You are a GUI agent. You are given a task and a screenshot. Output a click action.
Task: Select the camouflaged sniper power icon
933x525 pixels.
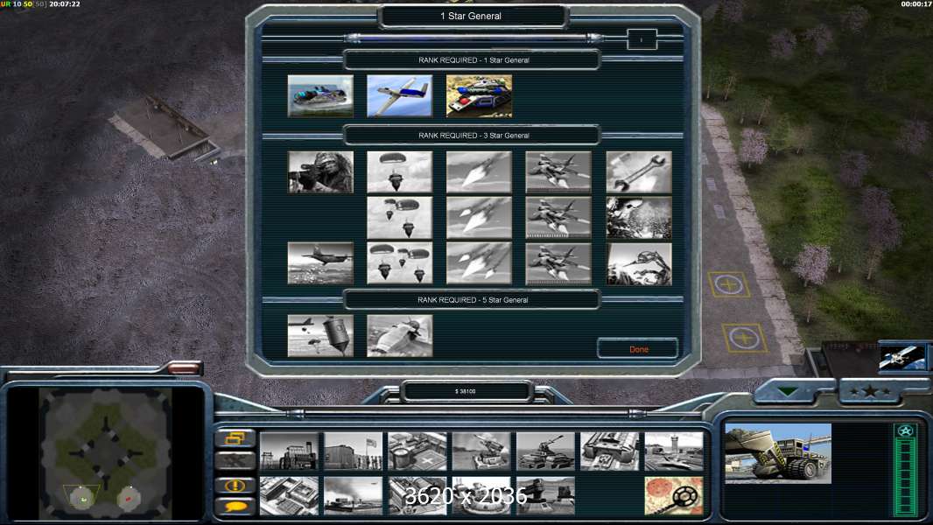coord(320,171)
